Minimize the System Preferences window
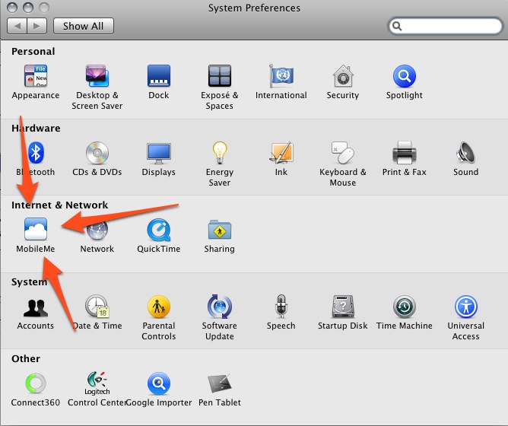Image resolution: width=508 pixels, height=426 pixels. click(x=28, y=8)
